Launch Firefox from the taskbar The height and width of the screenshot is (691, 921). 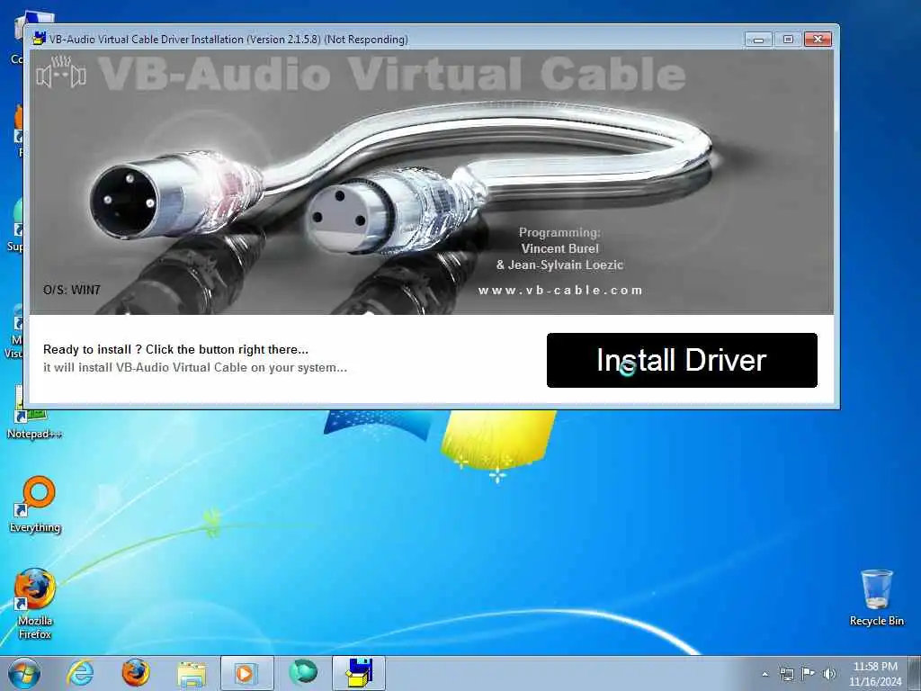(136, 673)
